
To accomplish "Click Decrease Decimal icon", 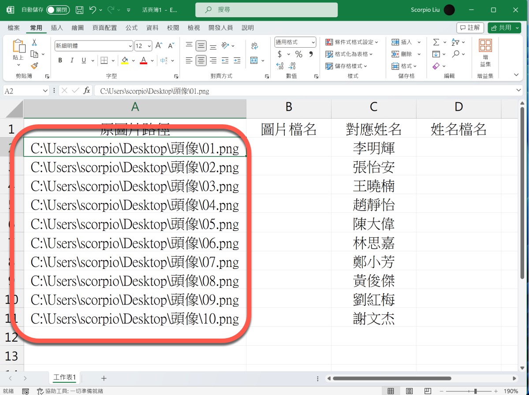I will (x=292, y=66).
